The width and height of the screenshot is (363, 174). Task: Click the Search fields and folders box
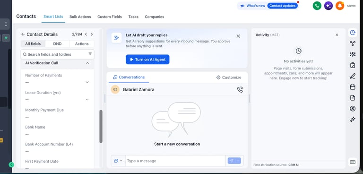coord(57,54)
